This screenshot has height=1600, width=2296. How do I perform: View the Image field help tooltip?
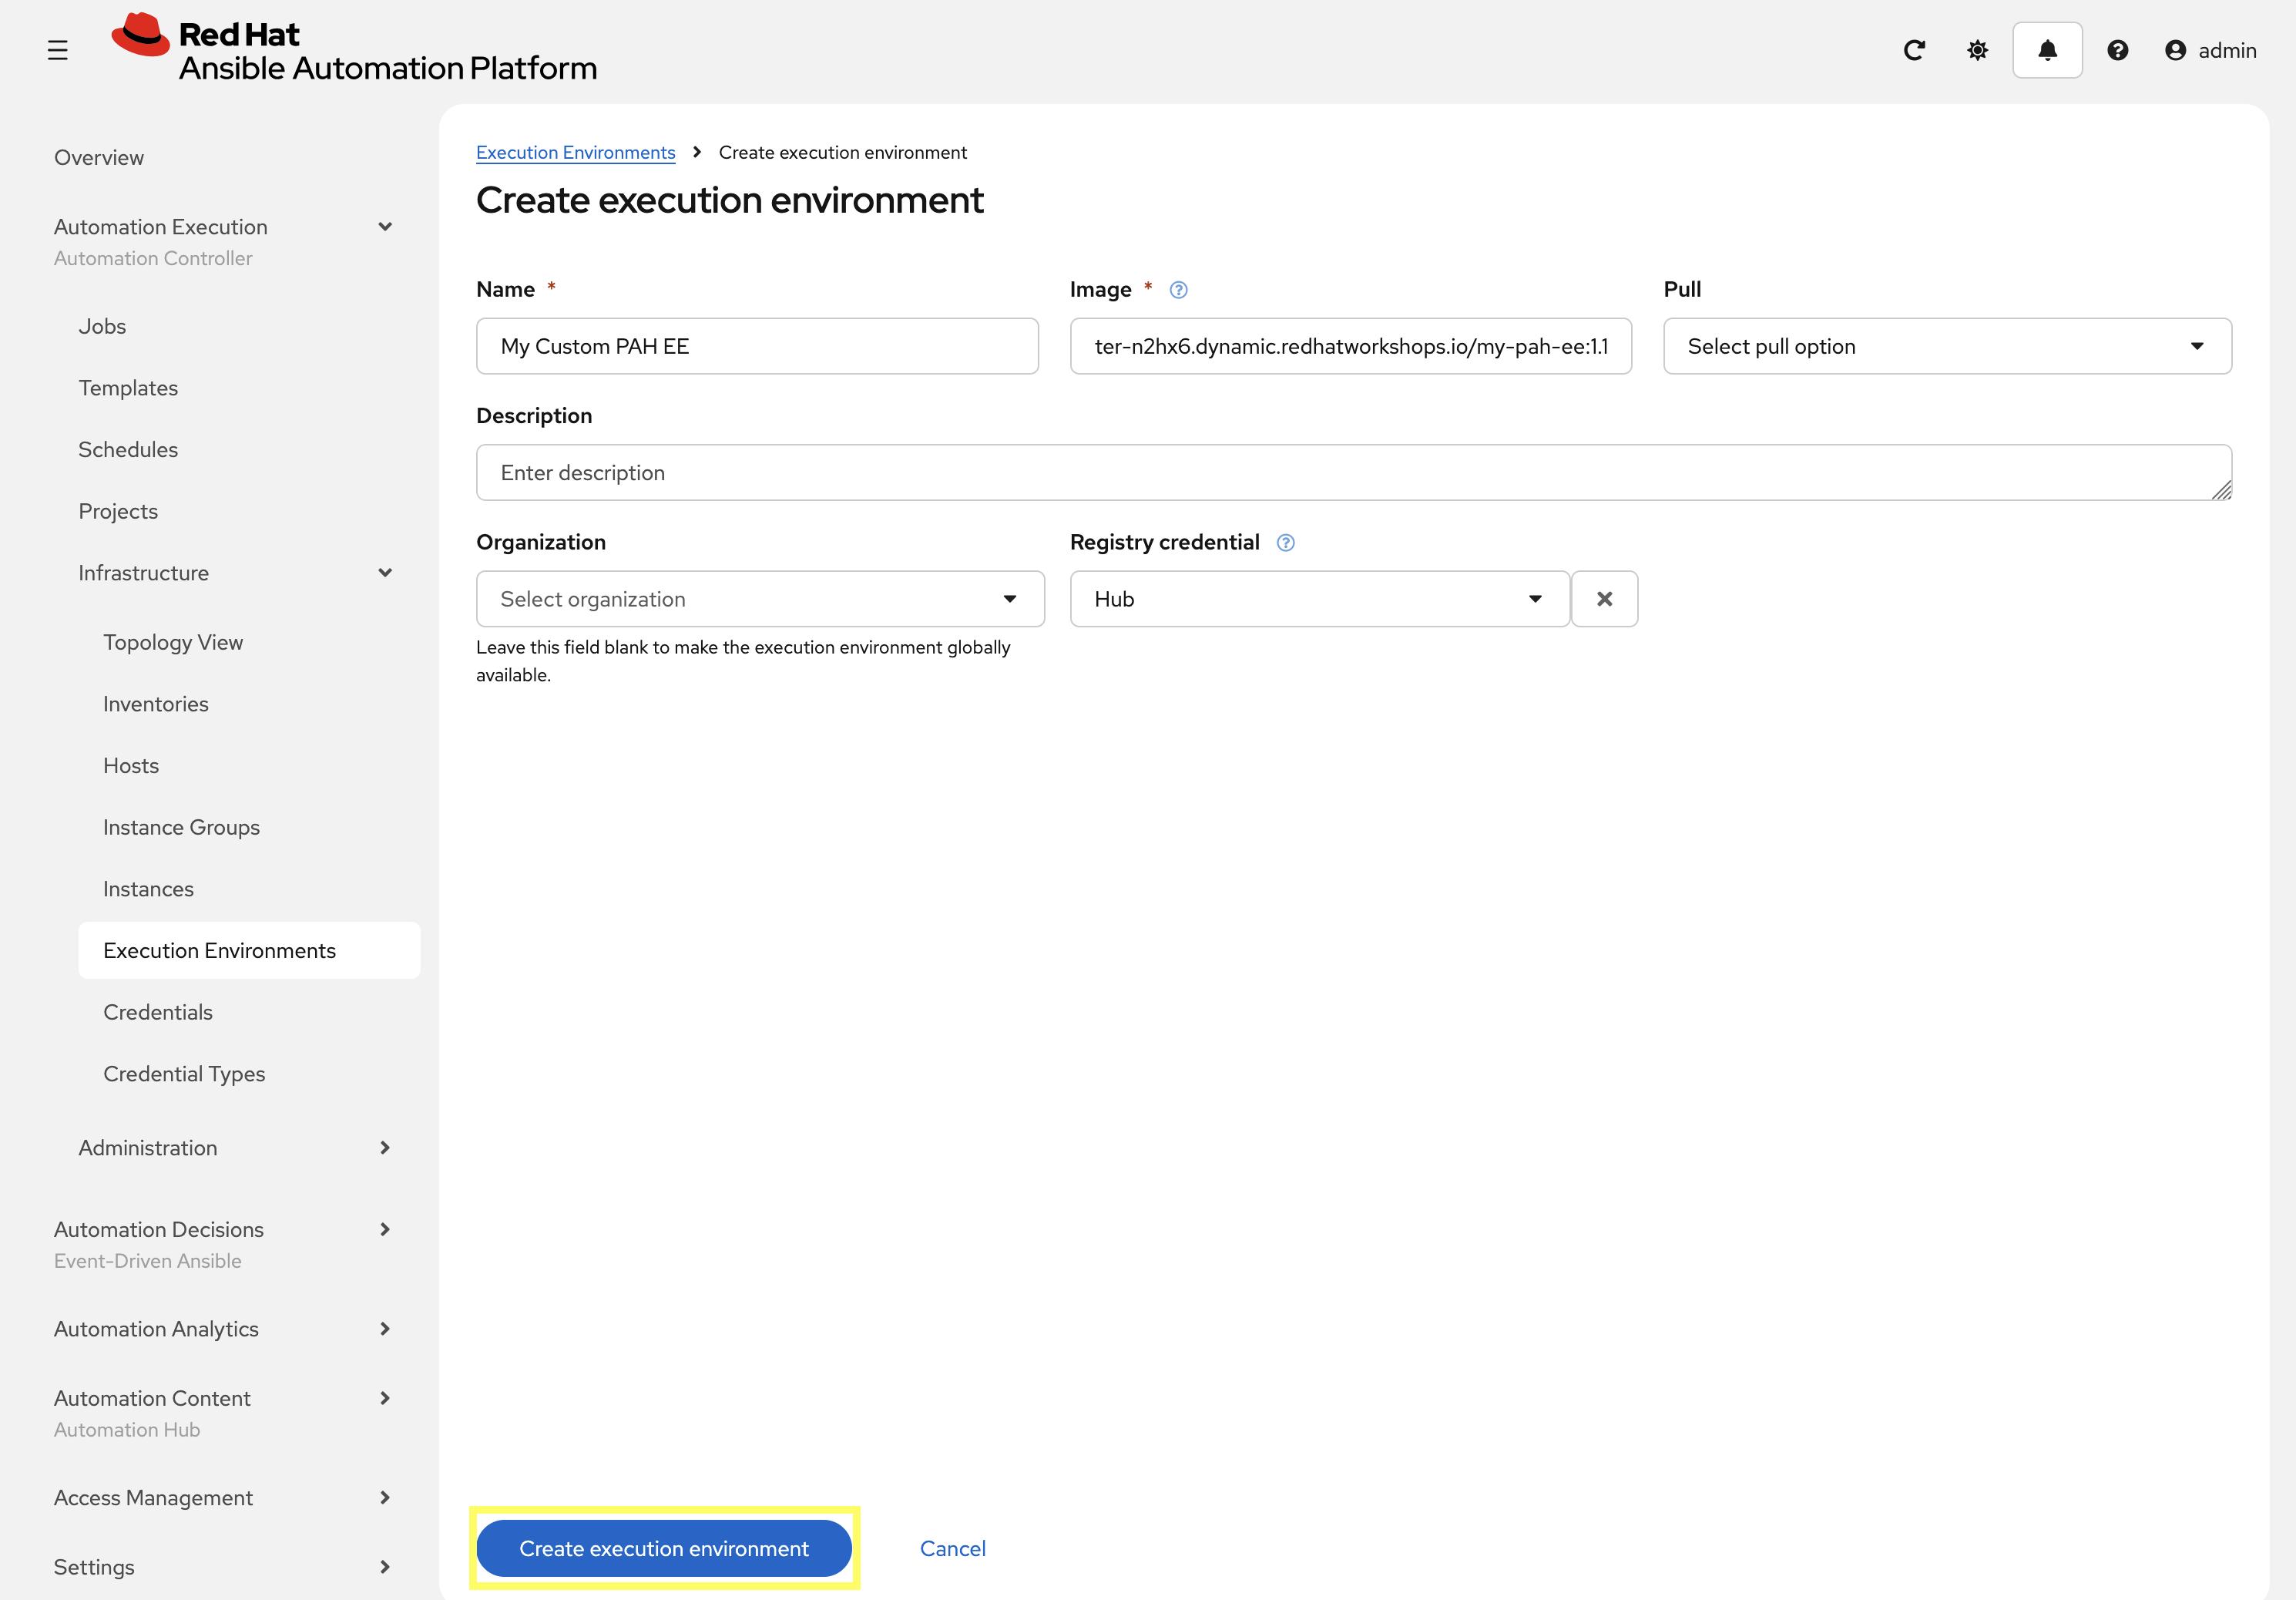pyautogui.click(x=1178, y=289)
